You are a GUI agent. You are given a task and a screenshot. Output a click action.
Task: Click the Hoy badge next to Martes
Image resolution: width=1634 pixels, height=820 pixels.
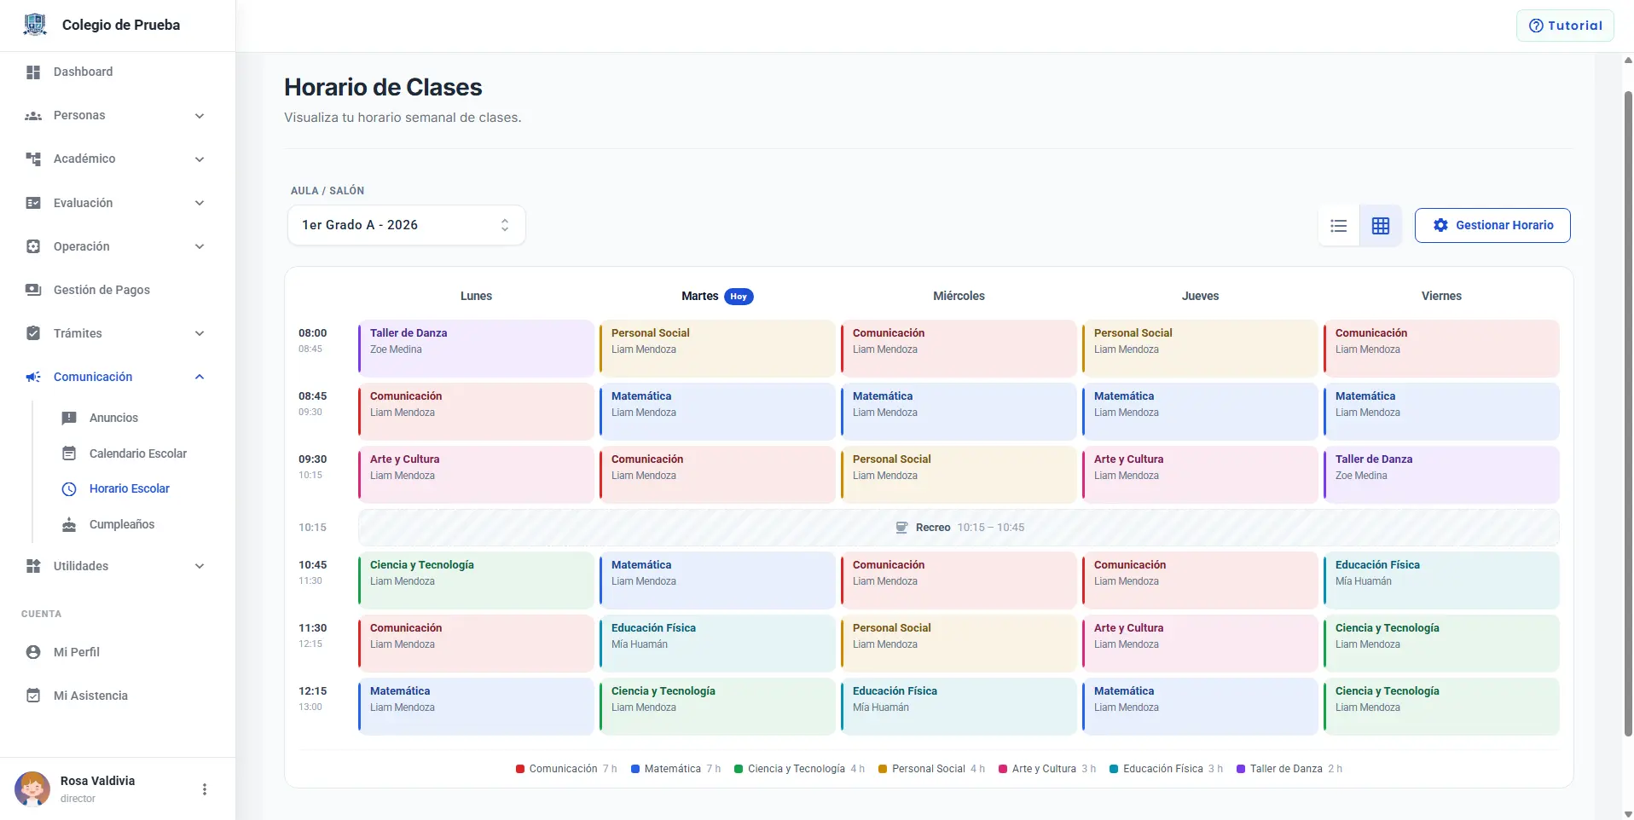click(x=739, y=297)
